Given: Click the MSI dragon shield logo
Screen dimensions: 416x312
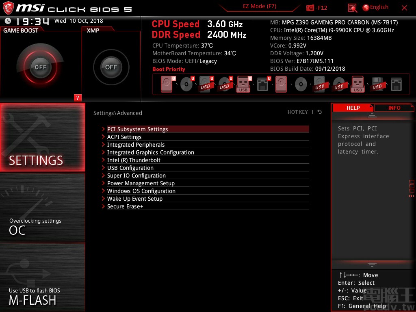Looking at the screenshot, I should [8, 8].
